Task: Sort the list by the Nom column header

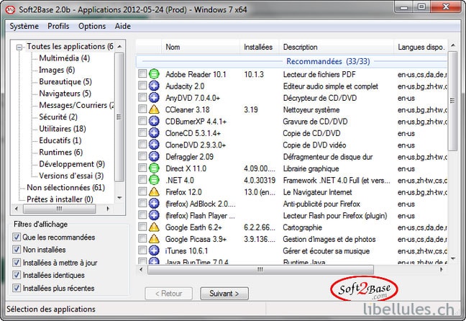Action: tap(201, 47)
